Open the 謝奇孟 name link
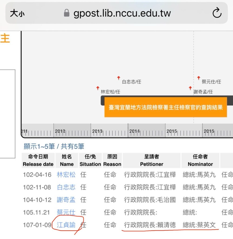The image size is (233, 239). coord(66,200)
